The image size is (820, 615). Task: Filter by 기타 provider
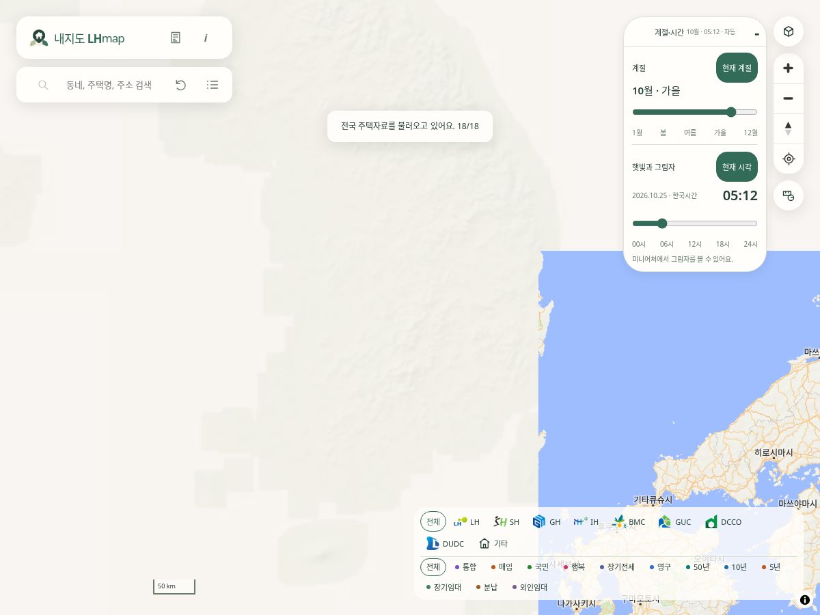493,544
